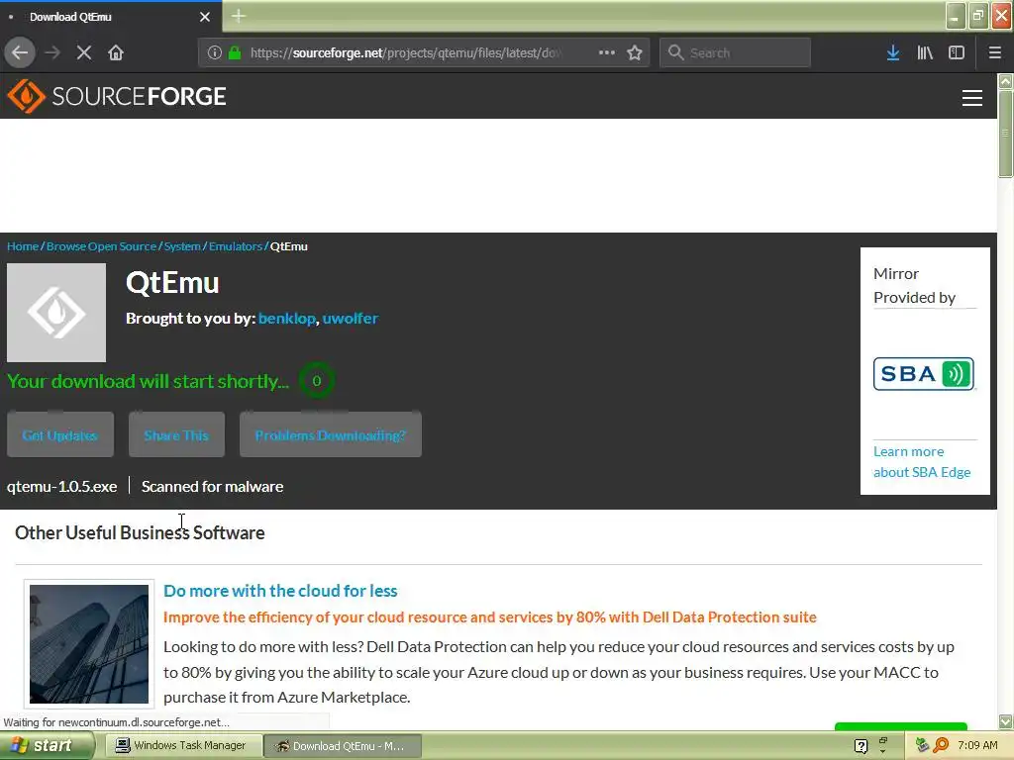Close the Download QtEmu tab
Image resolution: width=1014 pixels, height=760 pixels.
pos(205,17)
